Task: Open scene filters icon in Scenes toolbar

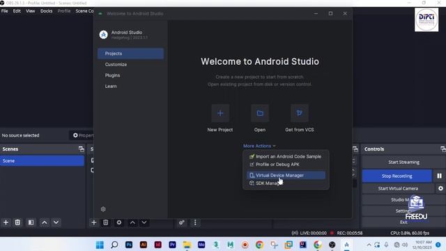Action: tap(31, 222)
